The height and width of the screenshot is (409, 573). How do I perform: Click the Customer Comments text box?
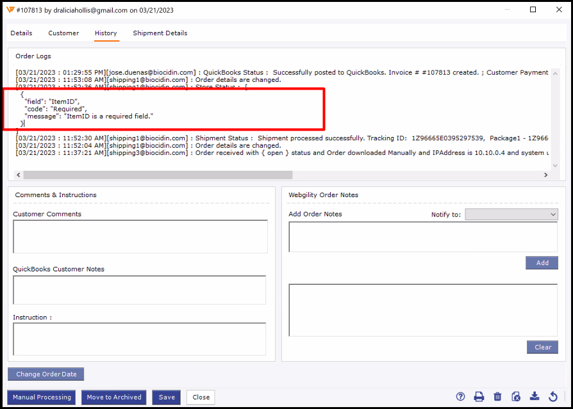pyautogui.click(x=140, y=237)
